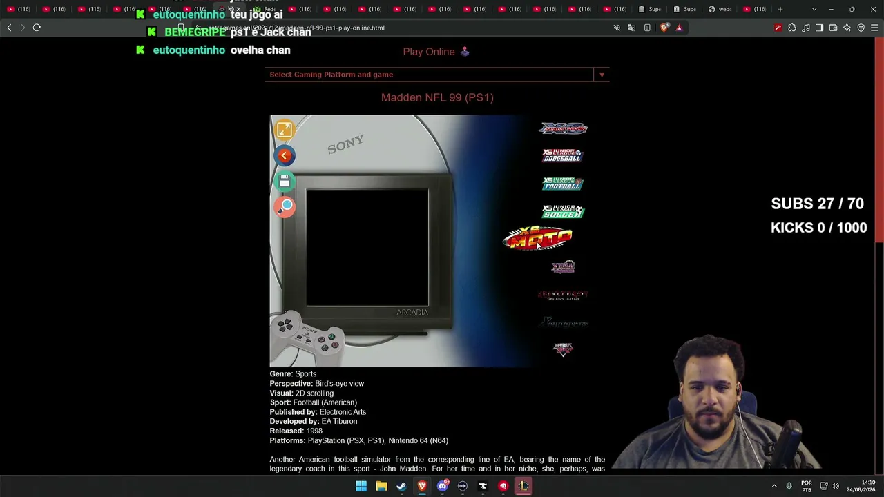Click the red back arrow emulator button
Image resolution: width=884 pixels, height=497 pixels.
pyautogui.click(x=285, y=155)
